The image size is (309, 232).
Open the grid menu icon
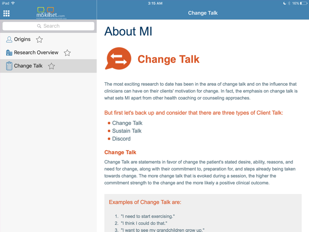pyautogui.click(x=7, y=13)
